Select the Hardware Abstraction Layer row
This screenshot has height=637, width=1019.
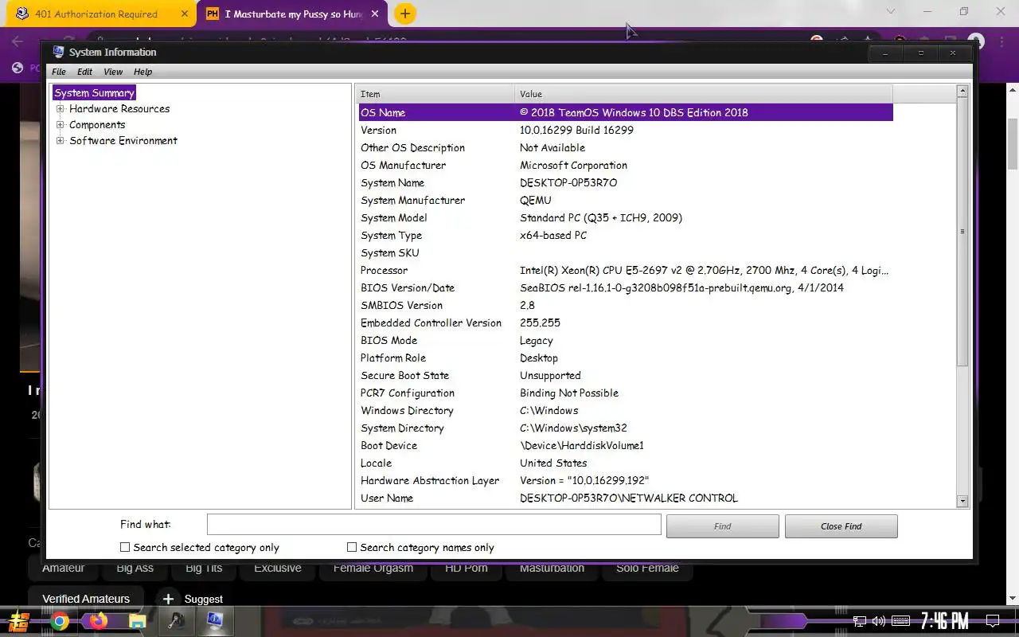point(626,480)
